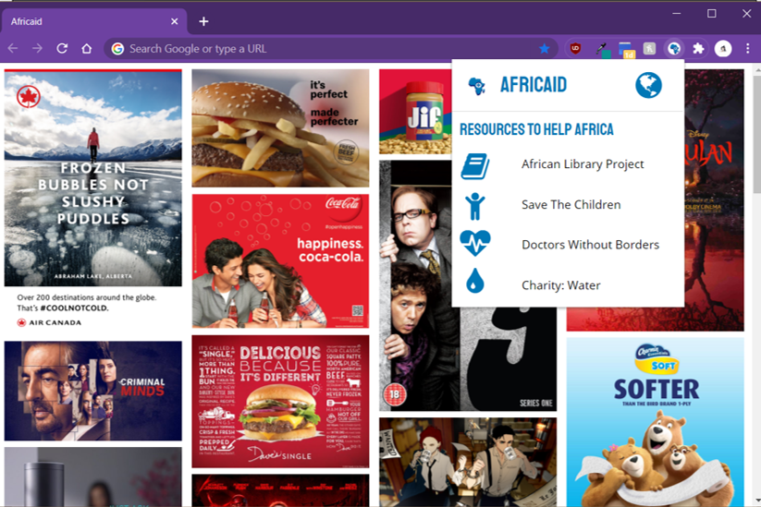The image size is (761, 507).
Task: Click the Resources To Help Africa heading
Action: [536, 129]
